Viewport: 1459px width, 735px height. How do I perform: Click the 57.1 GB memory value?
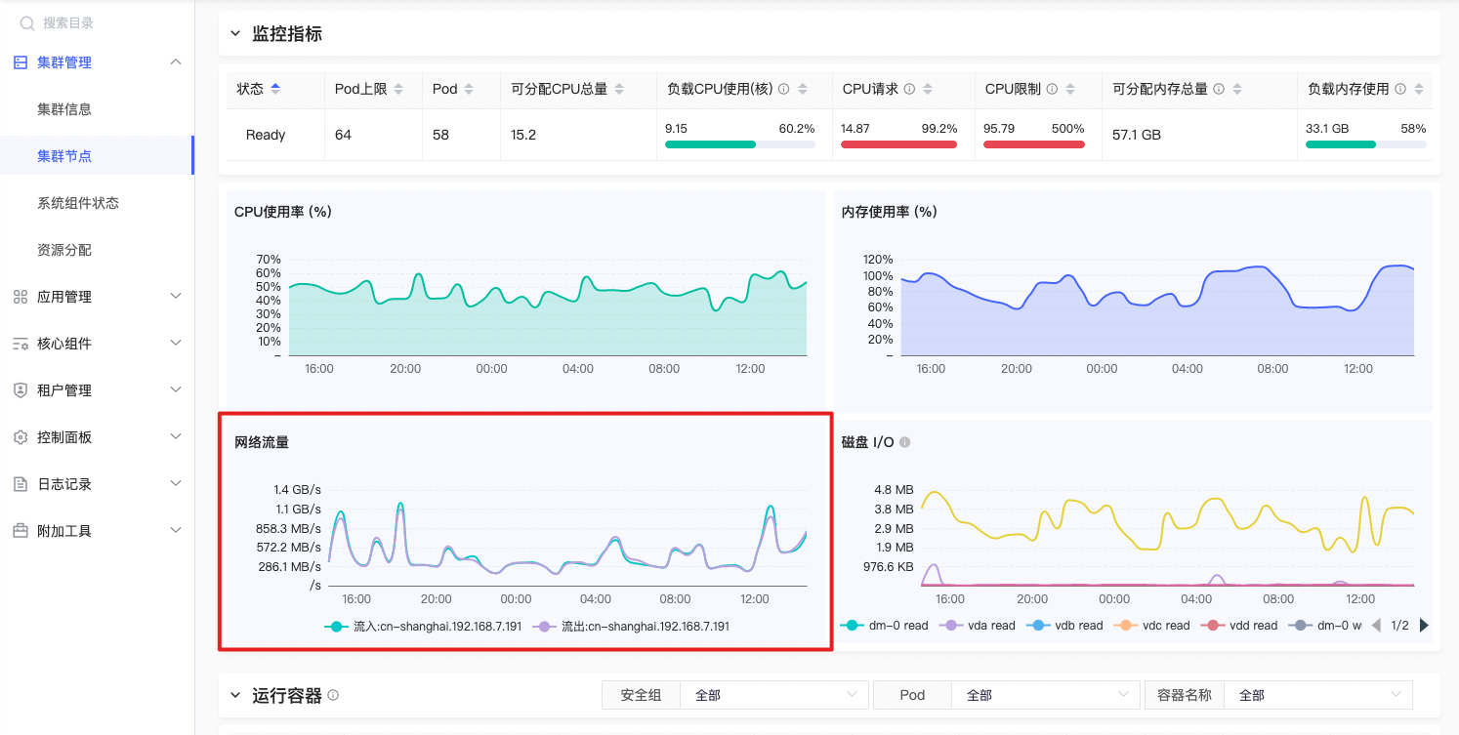coord(1137,135)
